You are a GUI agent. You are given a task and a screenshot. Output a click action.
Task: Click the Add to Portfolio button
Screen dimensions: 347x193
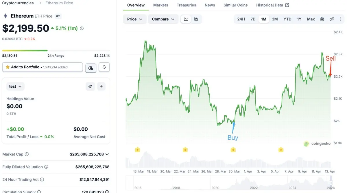point(43,67)
